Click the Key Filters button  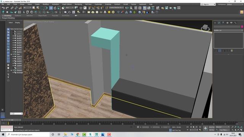point(224,130)
